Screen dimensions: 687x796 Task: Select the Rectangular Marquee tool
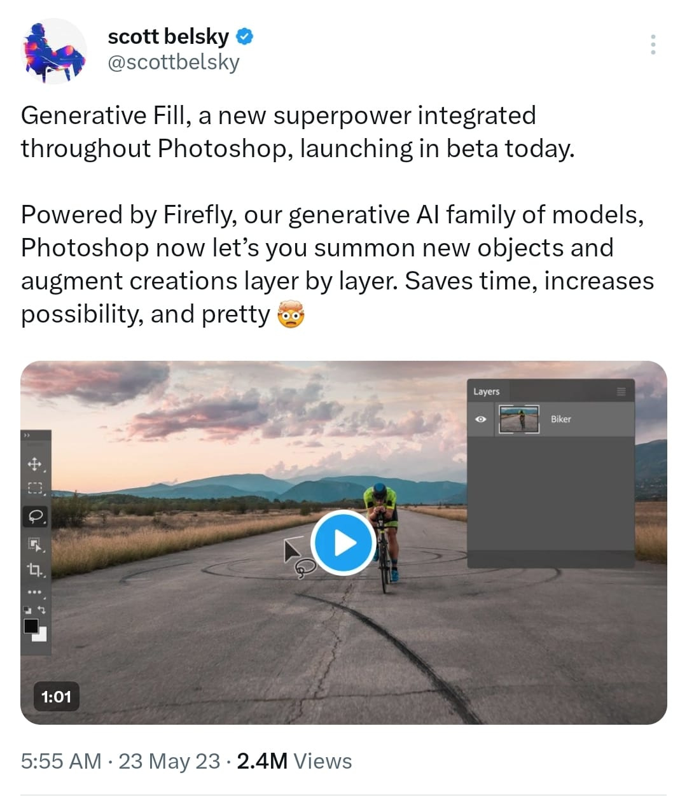click(34, 489)
